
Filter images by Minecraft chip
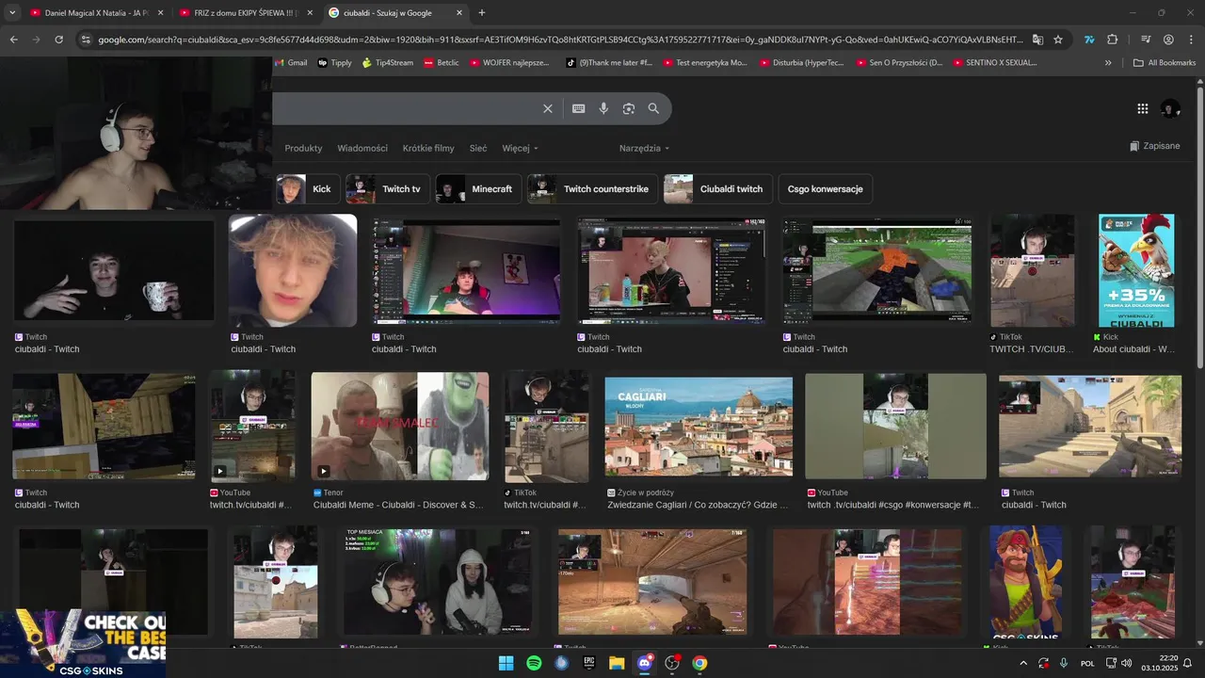coord(478,188)
